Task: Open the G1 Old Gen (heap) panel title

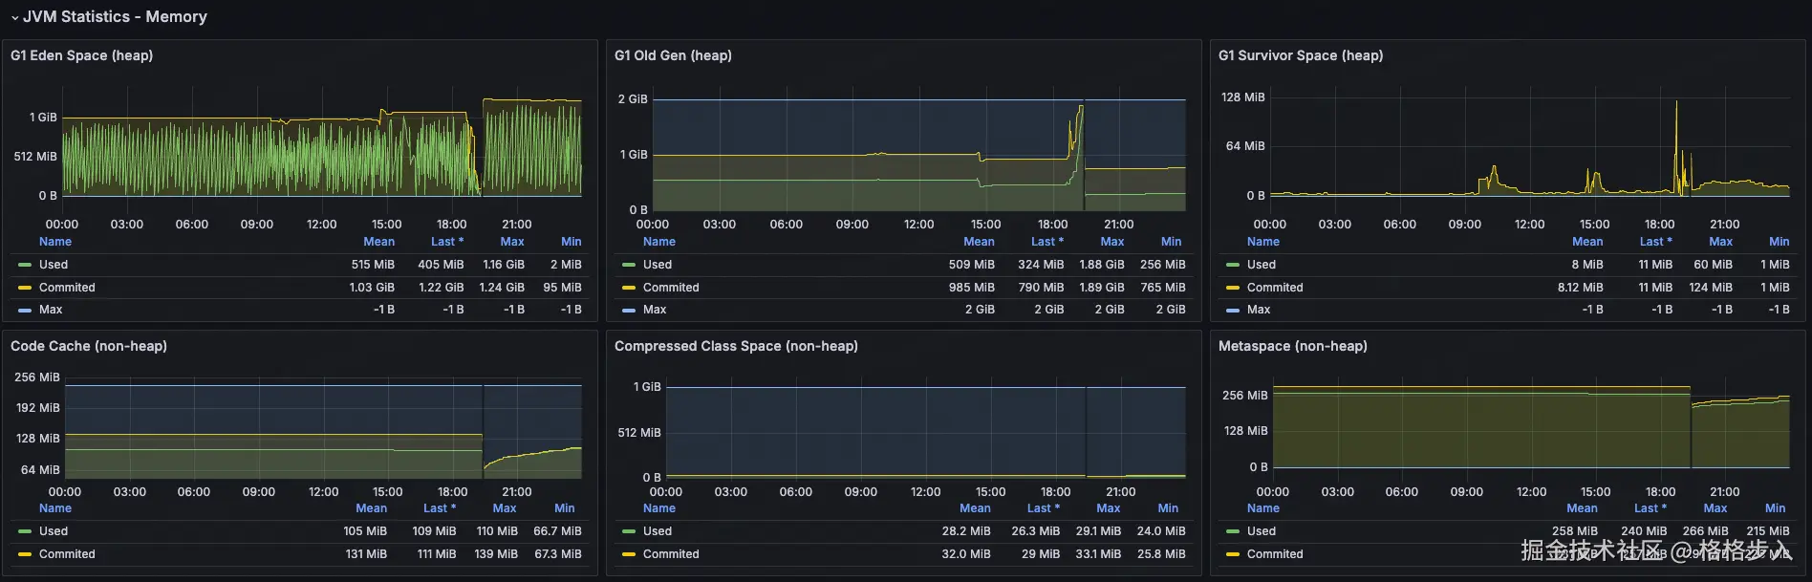Action: (x=673, y=55)
